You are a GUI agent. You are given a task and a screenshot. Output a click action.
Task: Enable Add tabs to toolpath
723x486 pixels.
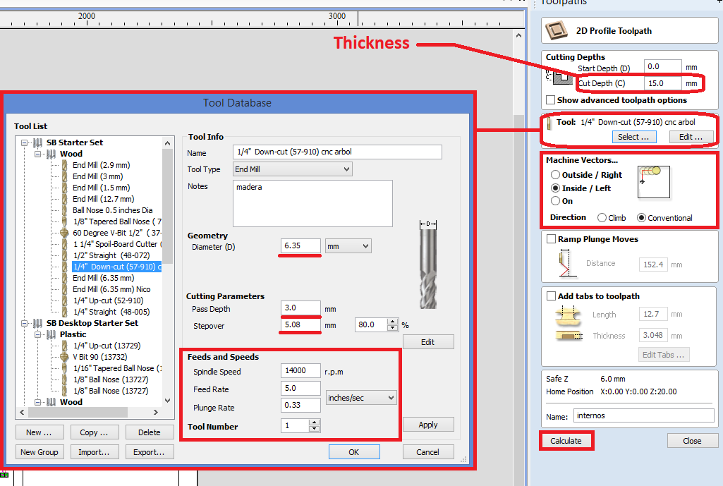click(x=551, y=296)
